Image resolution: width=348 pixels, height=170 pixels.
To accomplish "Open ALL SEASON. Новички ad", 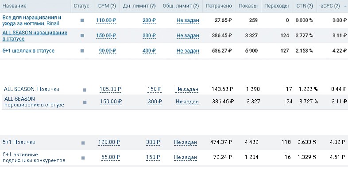I will (x=31, y=89).
